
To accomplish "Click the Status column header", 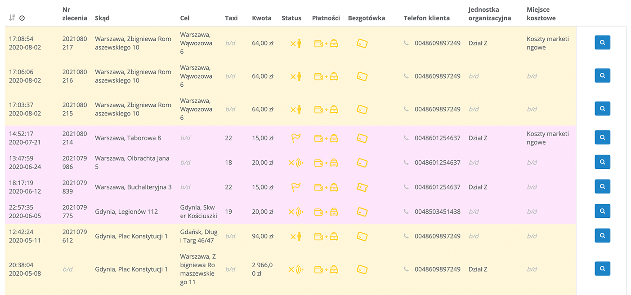I will pos(291,18).
